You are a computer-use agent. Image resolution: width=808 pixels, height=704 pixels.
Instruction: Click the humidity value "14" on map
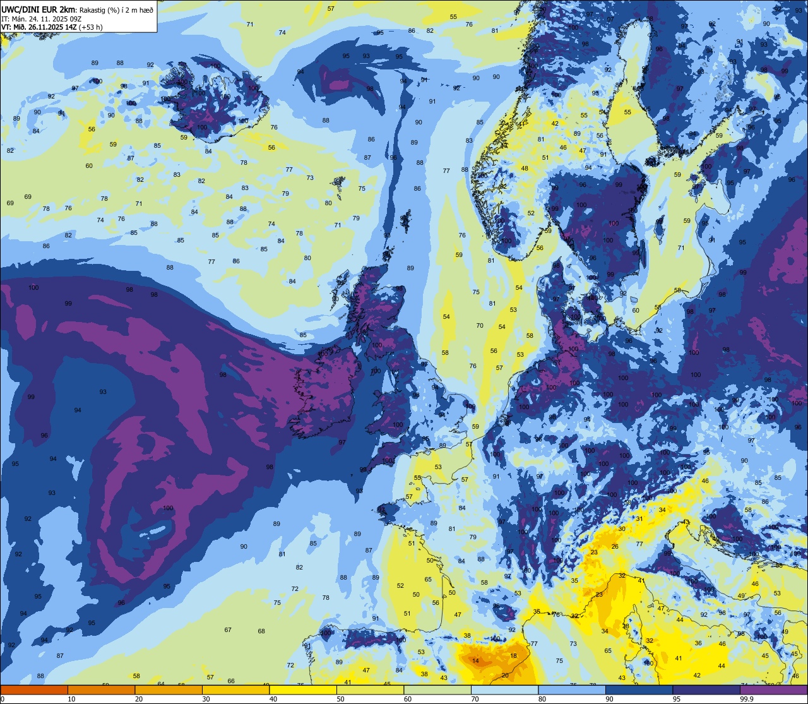tap(475, 661)
